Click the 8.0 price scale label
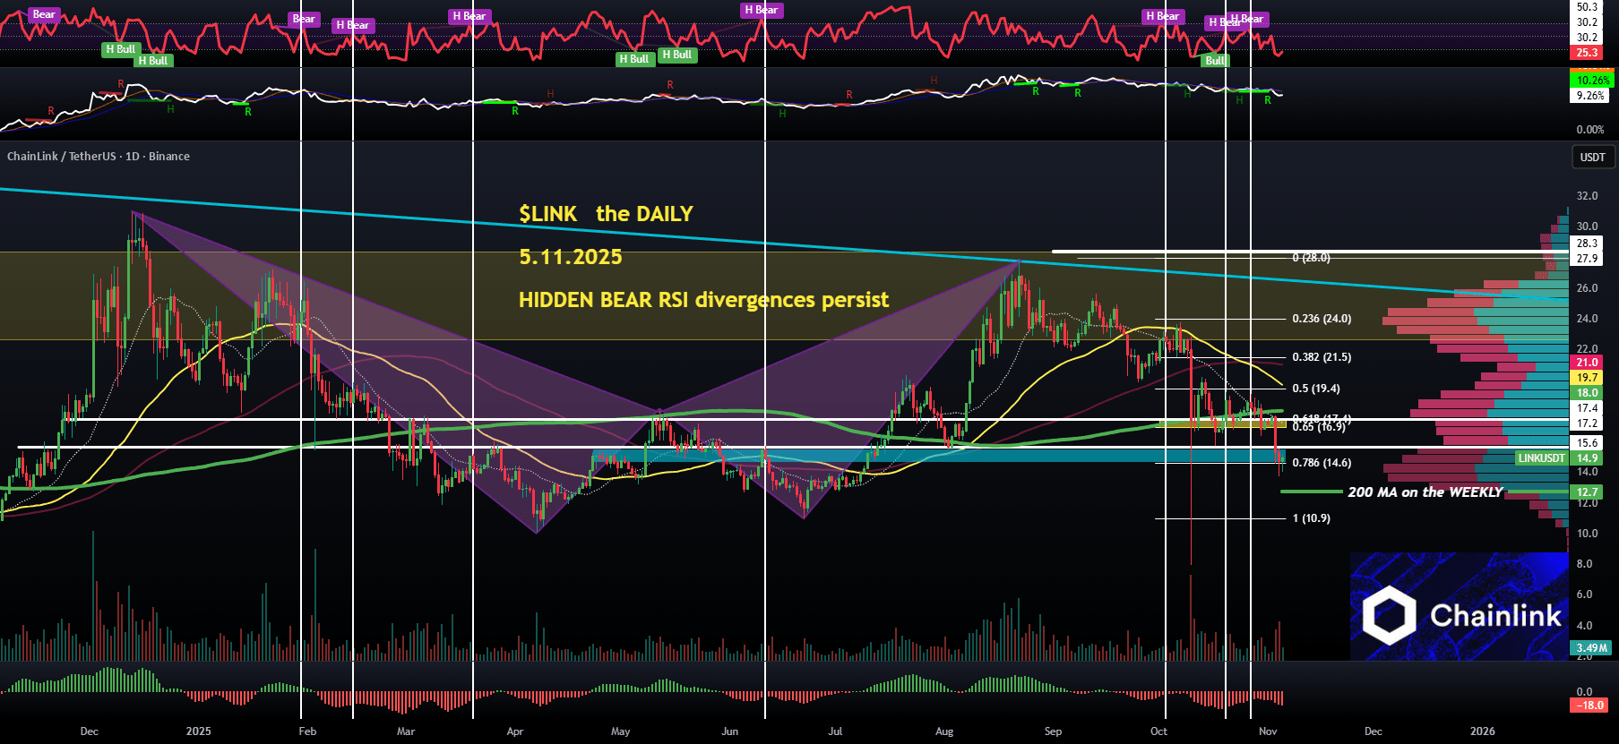Image resolution: width=1619 pixels, height=744 pixels. click(x=1584, y=564)
